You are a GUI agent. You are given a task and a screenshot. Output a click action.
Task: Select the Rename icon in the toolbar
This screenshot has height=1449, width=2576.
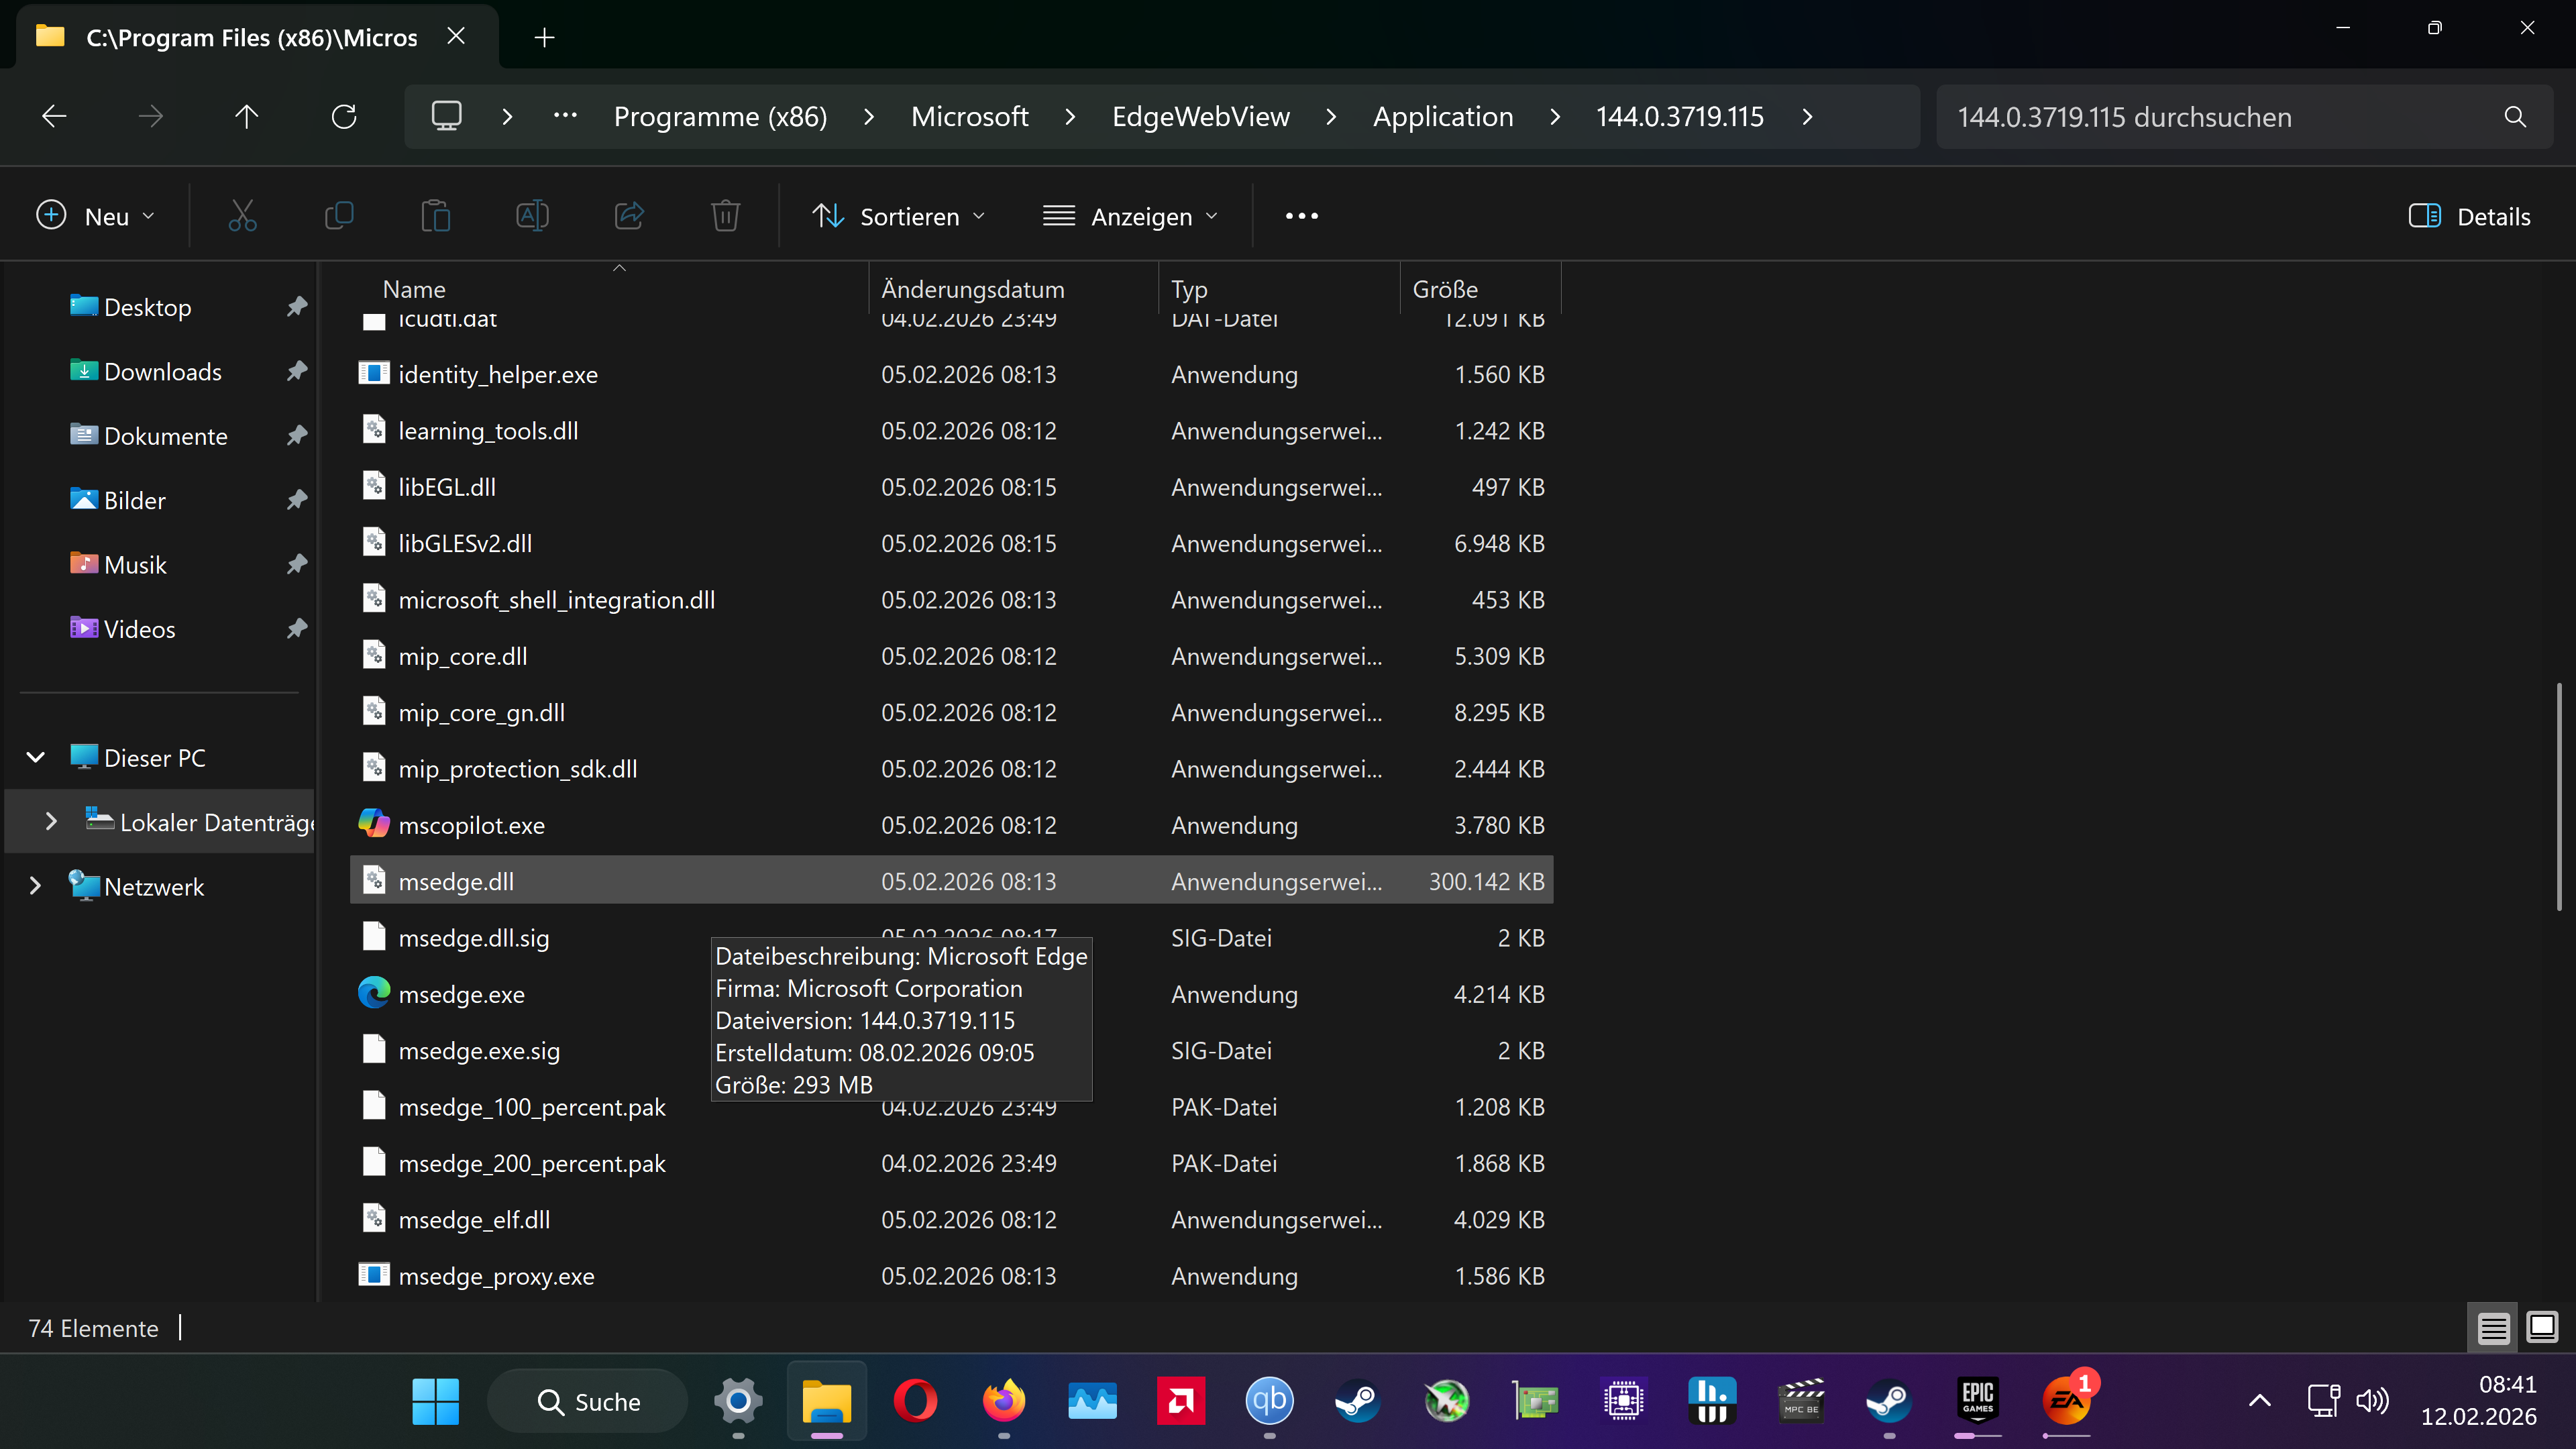(532, 215)
